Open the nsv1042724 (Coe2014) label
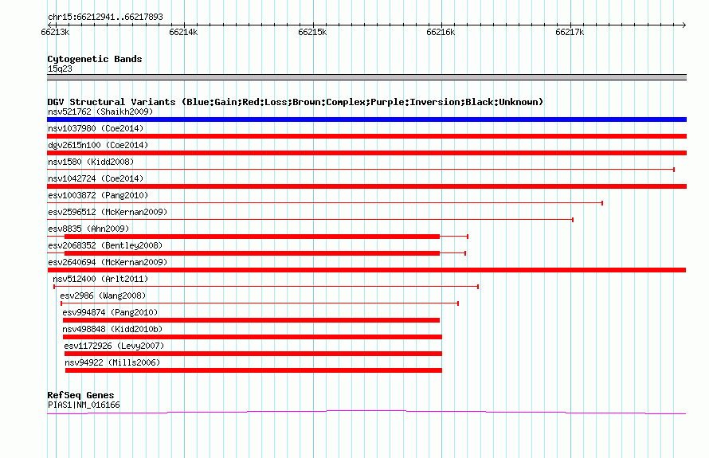The image size is (709, 458). click(96, 178)
